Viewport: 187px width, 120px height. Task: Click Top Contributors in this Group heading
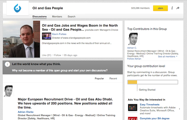tap(147, 29)
